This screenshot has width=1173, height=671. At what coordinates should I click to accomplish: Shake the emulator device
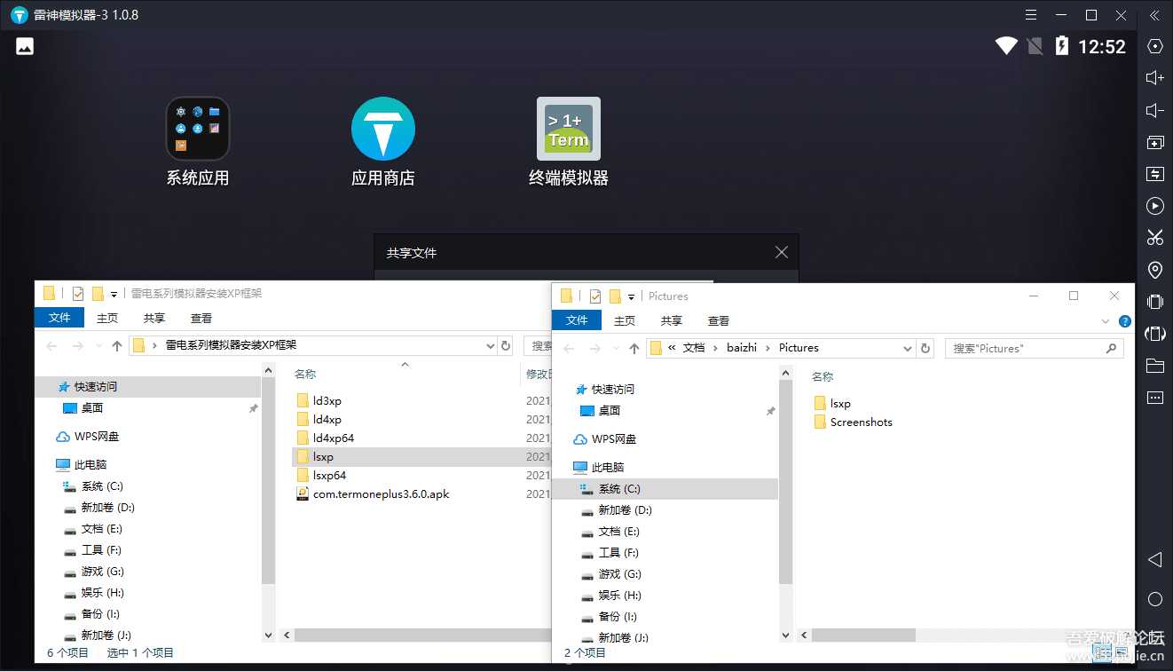coord(1155,301)
